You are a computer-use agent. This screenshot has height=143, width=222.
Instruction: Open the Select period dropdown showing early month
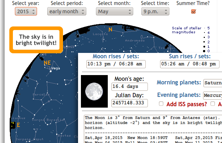pyautogui.click(x=67, y=11)
